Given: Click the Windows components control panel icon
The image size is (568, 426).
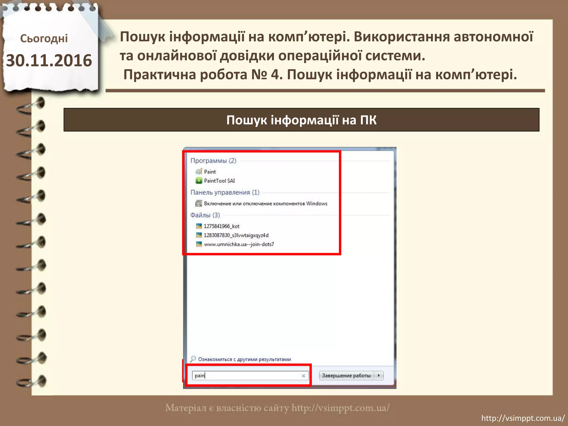Looking at the screenshot, I should [x=199, y=204].
